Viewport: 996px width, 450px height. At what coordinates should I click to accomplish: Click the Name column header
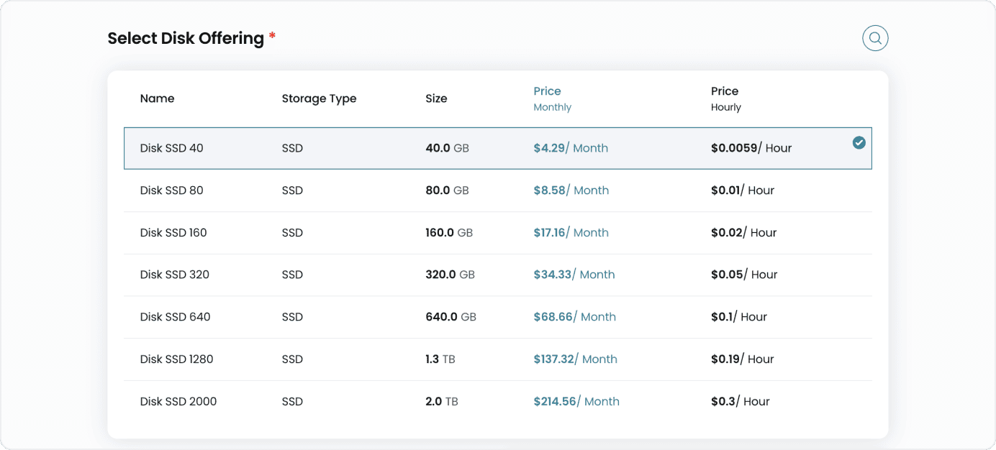157,98
